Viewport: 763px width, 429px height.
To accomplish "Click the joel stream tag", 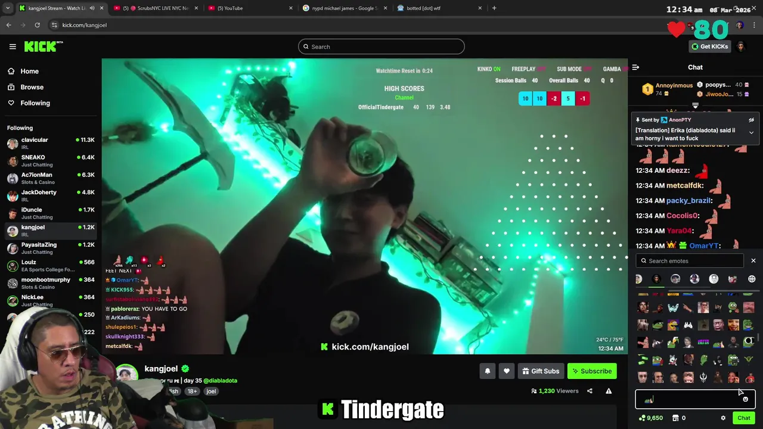I will click(211, 391).
